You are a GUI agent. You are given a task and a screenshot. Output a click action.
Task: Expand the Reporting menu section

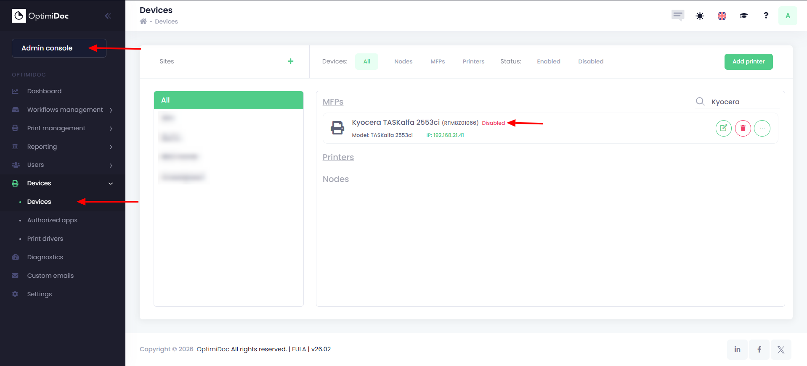(42, 147)
